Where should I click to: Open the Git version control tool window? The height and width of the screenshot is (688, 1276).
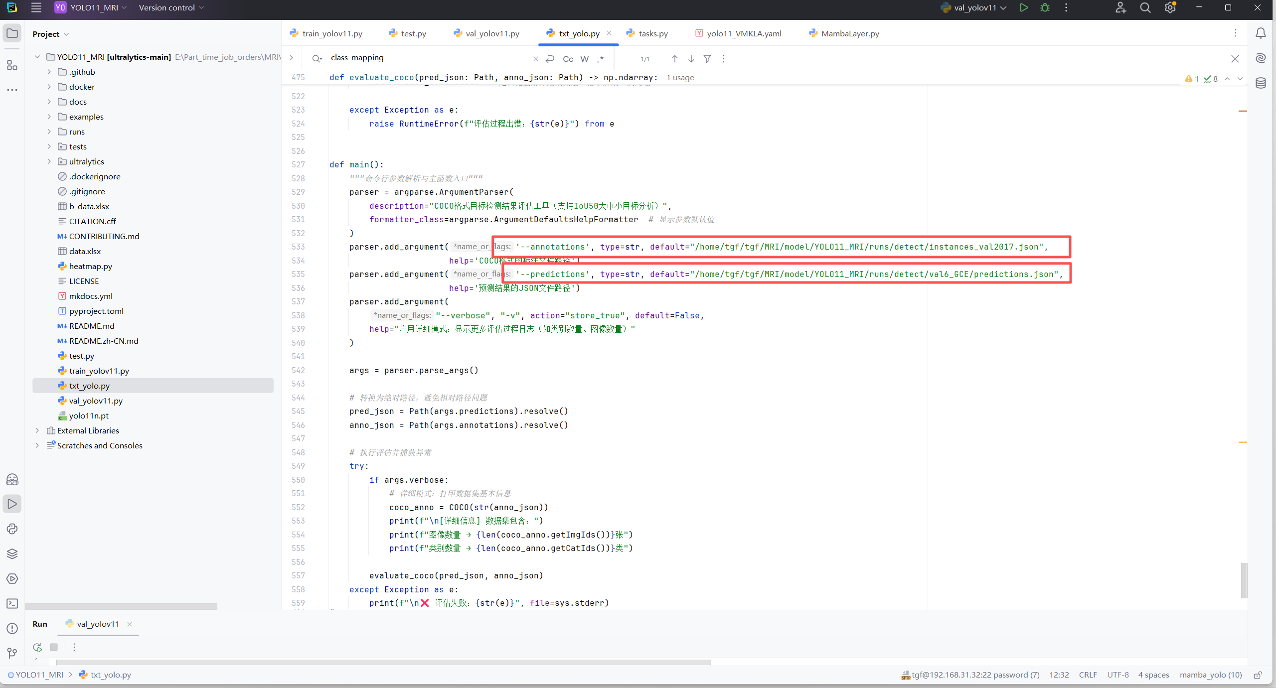(12, 653)
